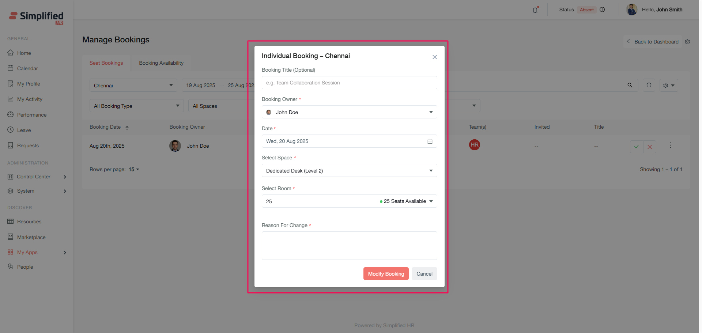The image size is (702, 333).
Task: Click the status info icon
Action: (x=602, y=10)
